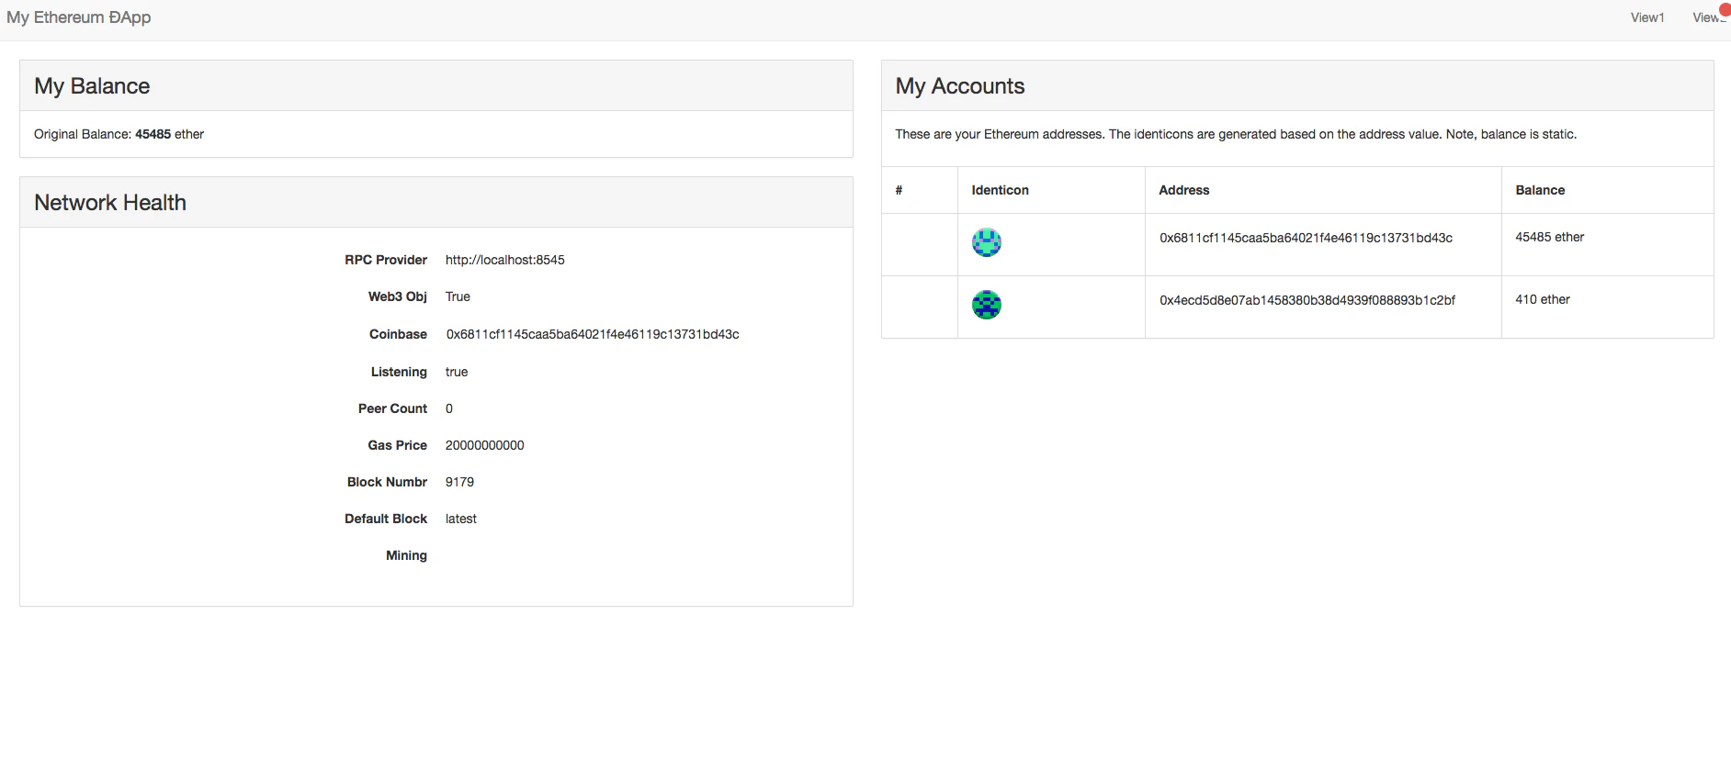Select the block number value 9179
The height and width of the screenshot is (771, 1731).
[x=459, y=482]
